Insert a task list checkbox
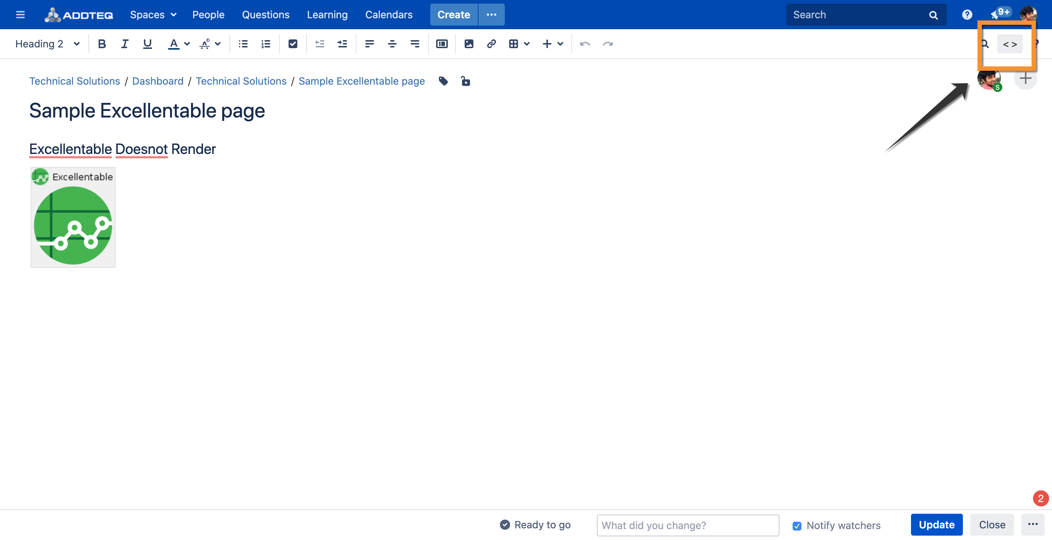 [x=292, y=44]
